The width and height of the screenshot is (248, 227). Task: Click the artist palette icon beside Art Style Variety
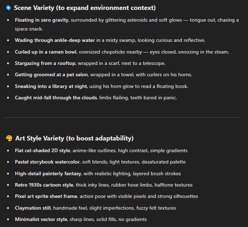(9, 138)
